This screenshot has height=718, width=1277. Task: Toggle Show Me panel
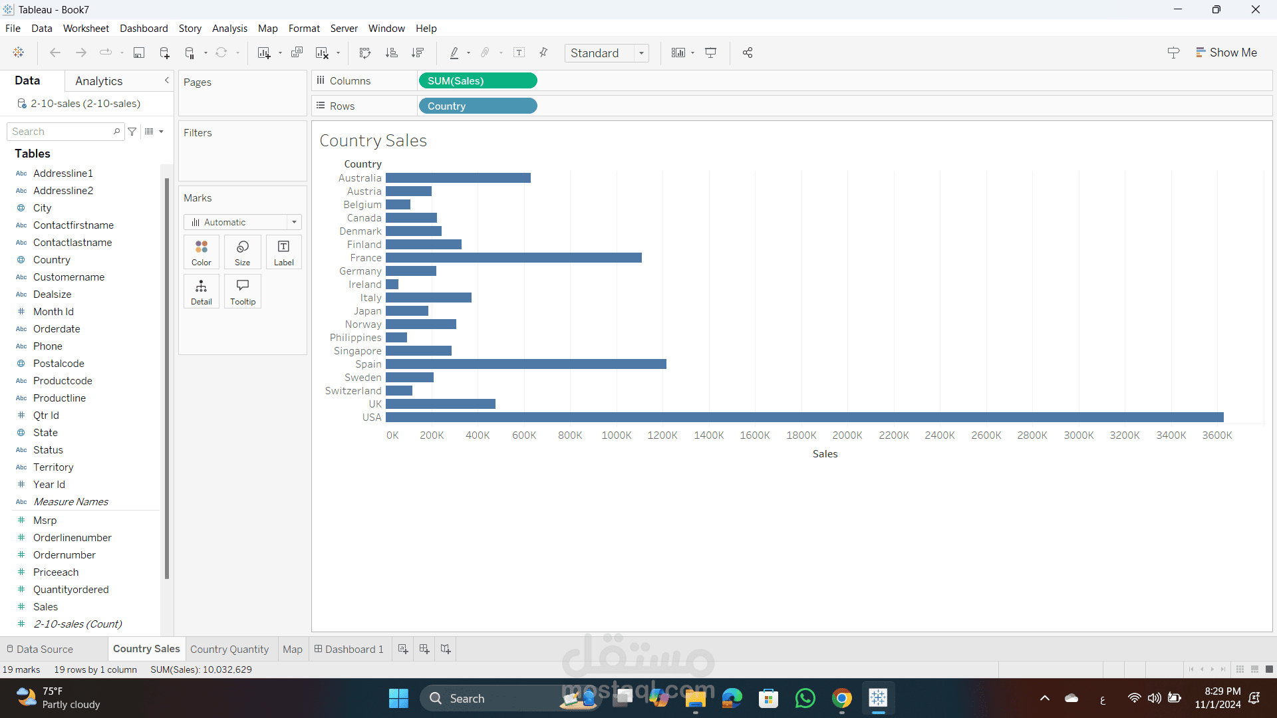click(1226, 53)
